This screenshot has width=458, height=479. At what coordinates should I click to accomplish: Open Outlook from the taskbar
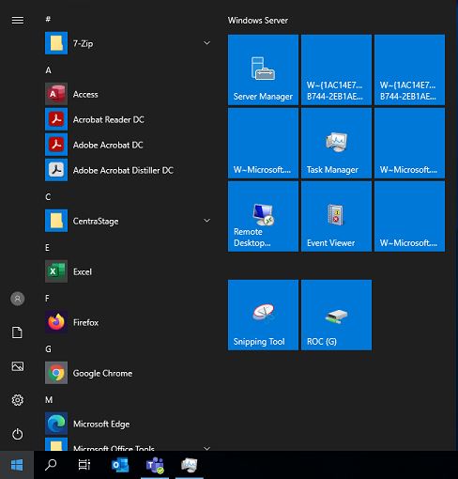point(120,465)
